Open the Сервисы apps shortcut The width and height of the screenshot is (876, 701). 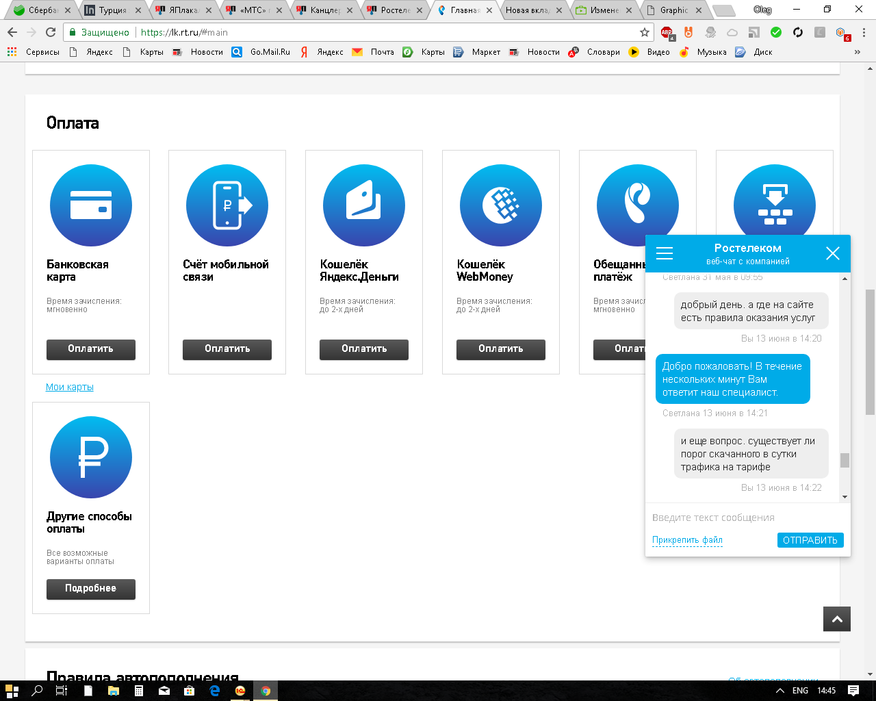[x=33, y=52]
